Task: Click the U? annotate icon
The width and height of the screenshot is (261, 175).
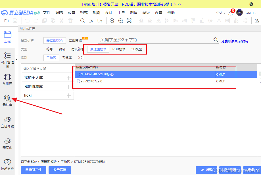Action: [x=100, y=21]
